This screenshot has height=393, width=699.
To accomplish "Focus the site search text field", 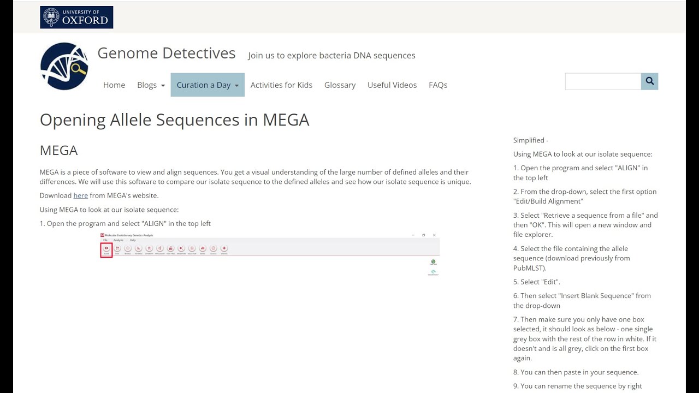I will (603, 81).
